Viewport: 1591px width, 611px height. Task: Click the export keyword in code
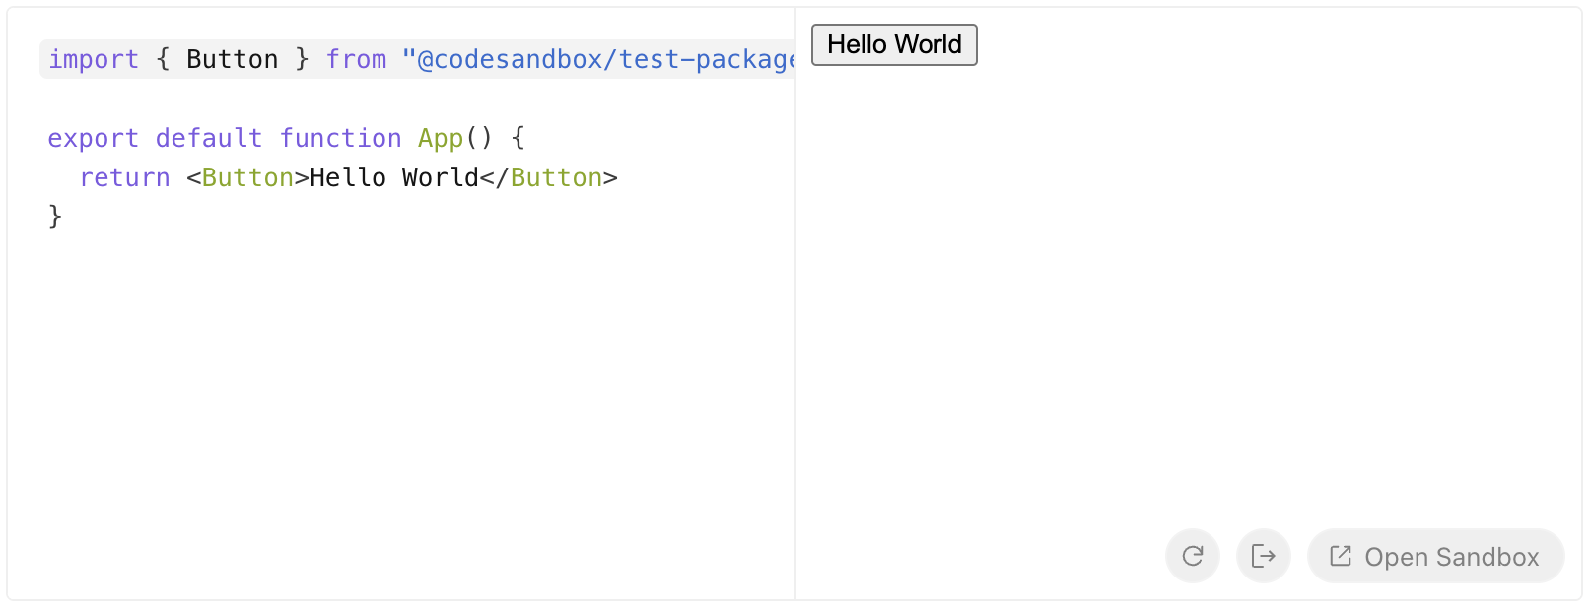93,139
